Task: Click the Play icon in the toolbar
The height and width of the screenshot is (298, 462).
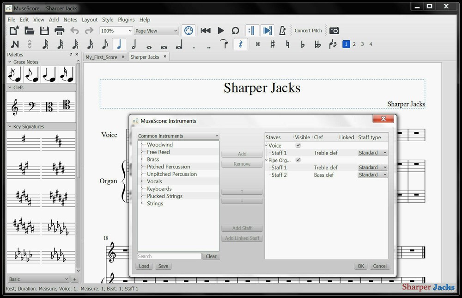Action: 220,30
